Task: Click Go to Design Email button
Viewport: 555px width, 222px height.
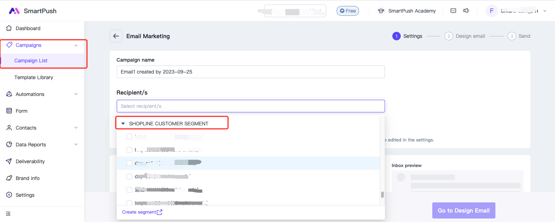Action: click(x=463, y=210)
